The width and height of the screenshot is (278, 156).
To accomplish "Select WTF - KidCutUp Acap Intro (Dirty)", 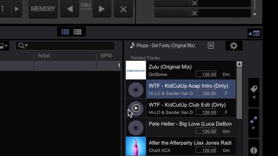I will click(x=191, y=89).
